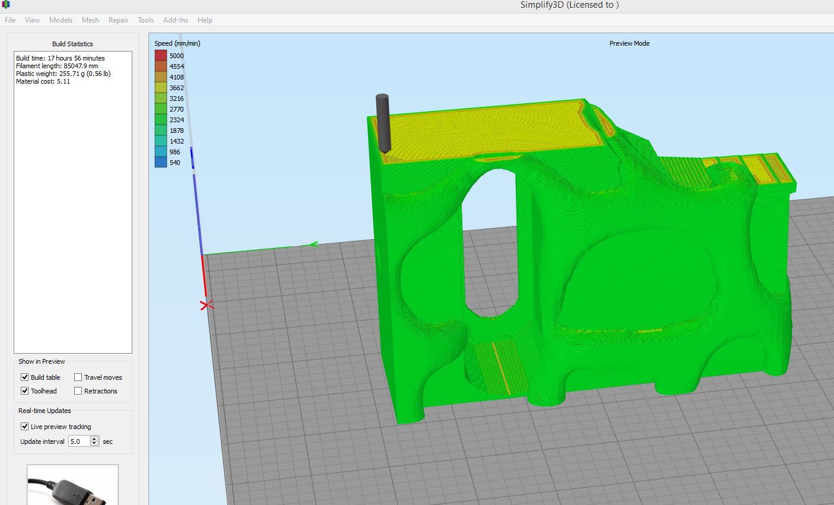
Task: Click the 986 speed legend value
Action: (x=175, y=152)
